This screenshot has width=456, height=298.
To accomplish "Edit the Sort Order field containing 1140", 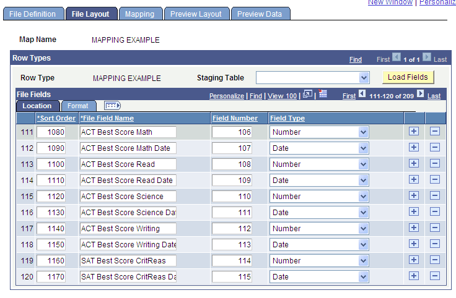I will (51, 229).
